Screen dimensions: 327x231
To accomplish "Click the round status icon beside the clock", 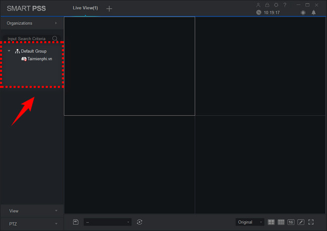I will pyautogui.click(x=259, y=13).
